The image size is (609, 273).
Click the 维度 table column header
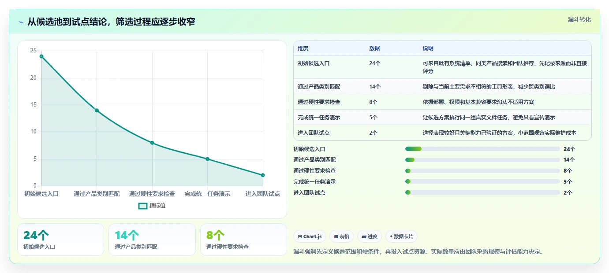point(303,48)
